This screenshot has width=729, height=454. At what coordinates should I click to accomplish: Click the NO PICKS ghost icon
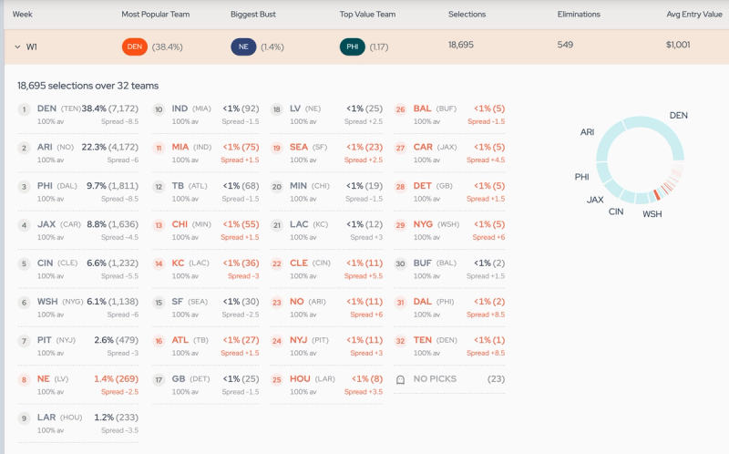[x=400, y=380]
